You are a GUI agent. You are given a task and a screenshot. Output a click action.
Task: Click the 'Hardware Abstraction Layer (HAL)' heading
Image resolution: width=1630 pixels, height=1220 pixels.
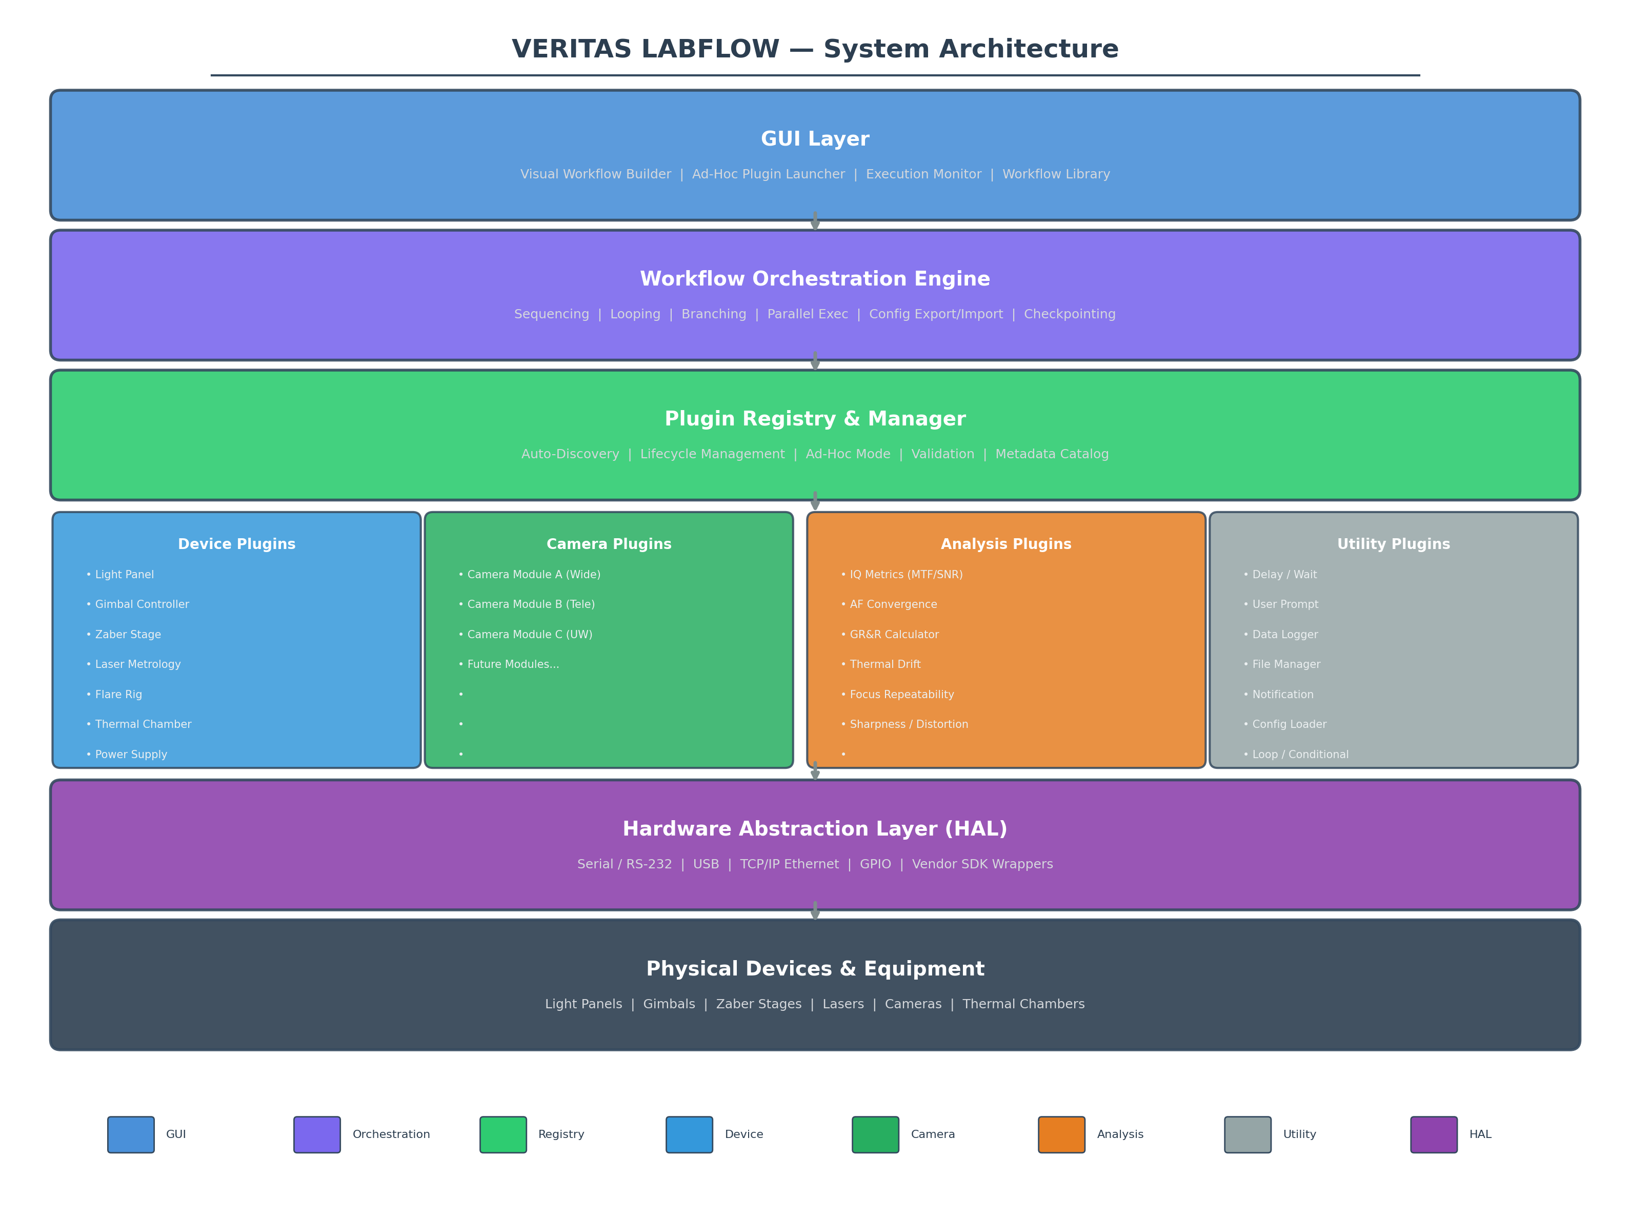point(815,829)
